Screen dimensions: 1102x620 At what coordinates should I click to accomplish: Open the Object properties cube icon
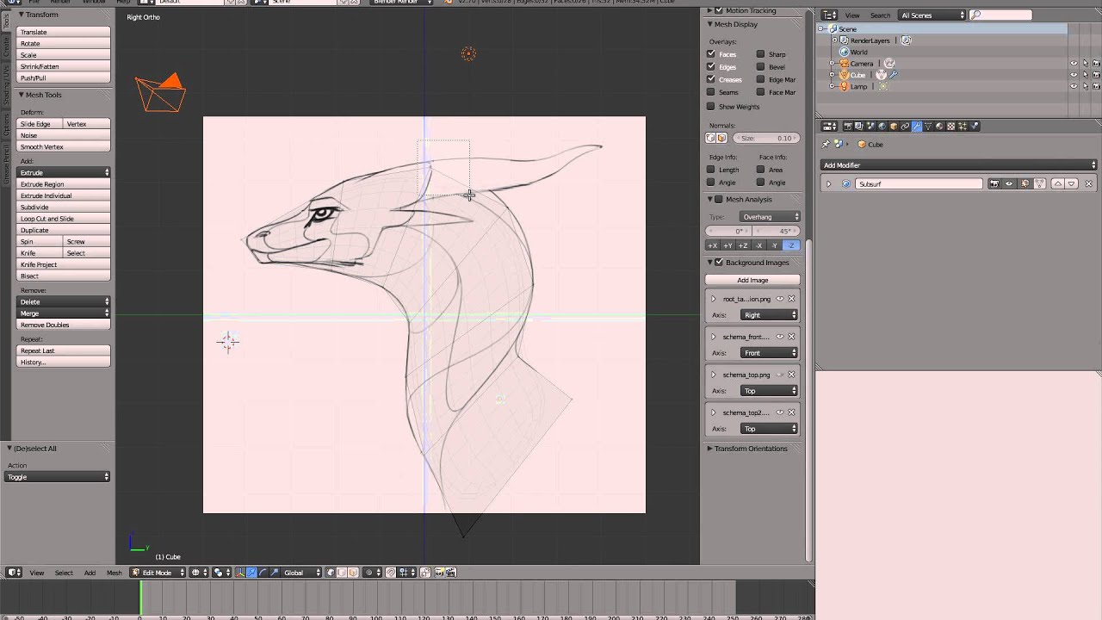tap(894, 126)
